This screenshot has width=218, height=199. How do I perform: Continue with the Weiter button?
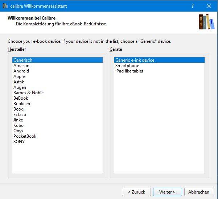167,192
